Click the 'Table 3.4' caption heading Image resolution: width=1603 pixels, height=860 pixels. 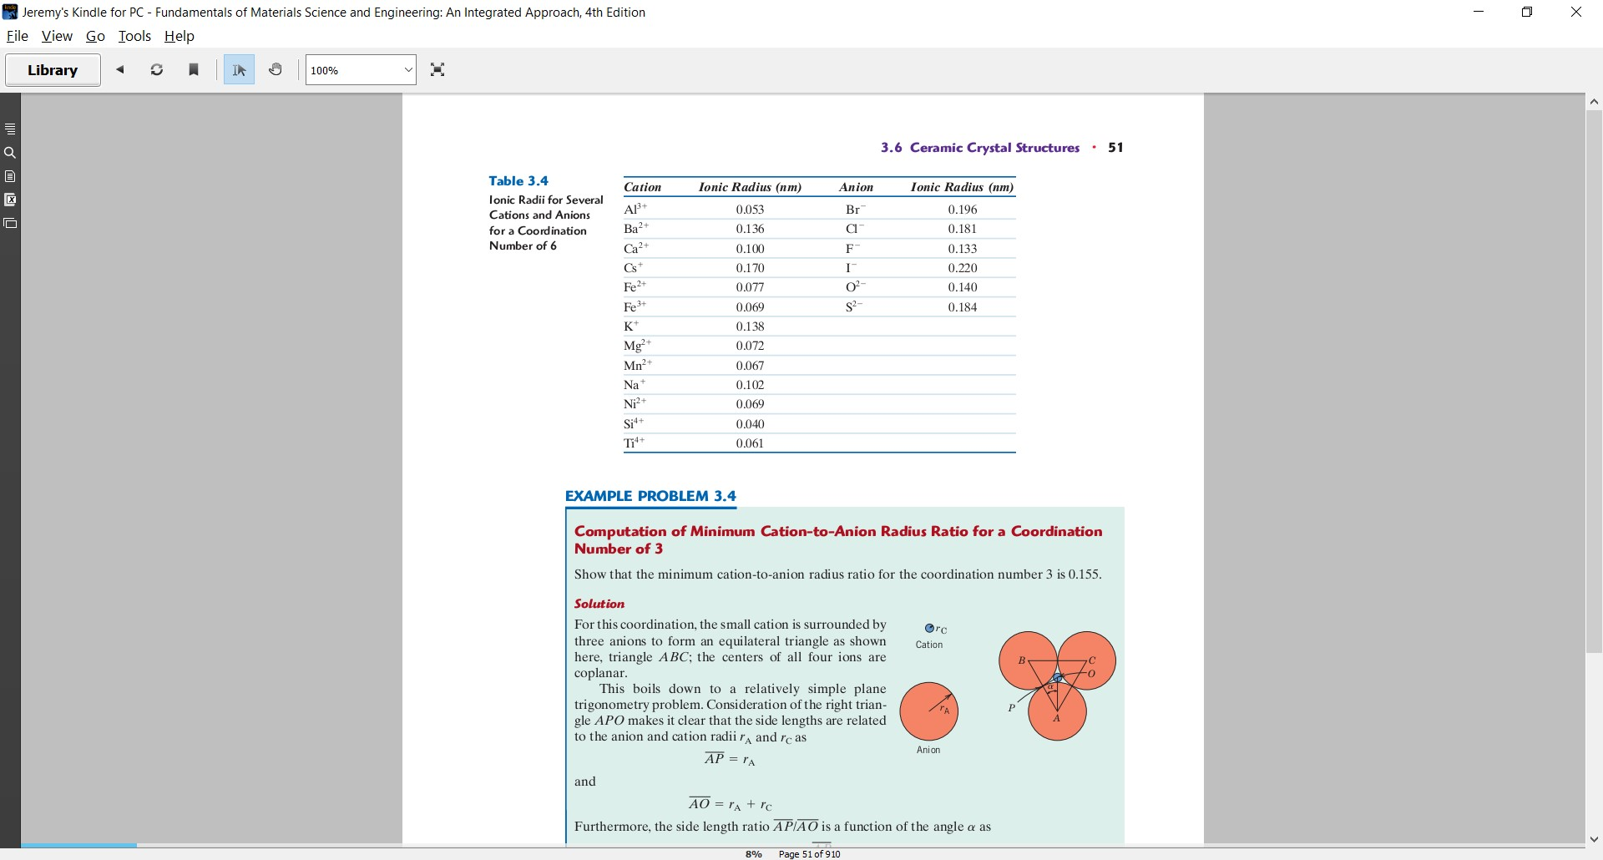[518, 181]
